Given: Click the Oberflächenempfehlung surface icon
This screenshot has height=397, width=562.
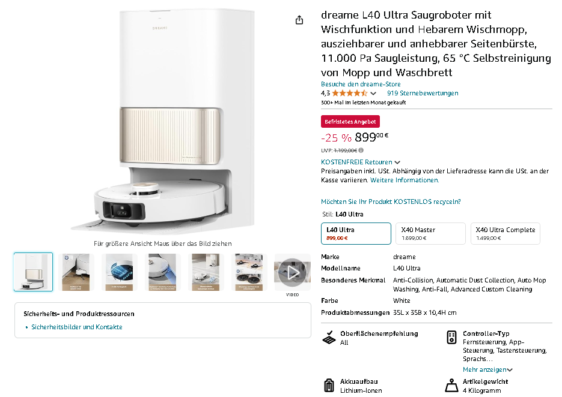Looking at the screenshot, I should click(x=329, y=337).
